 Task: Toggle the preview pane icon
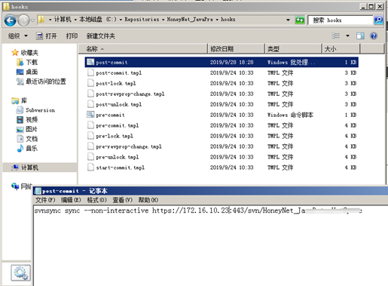pyautogui.click(x=360, y=36)
